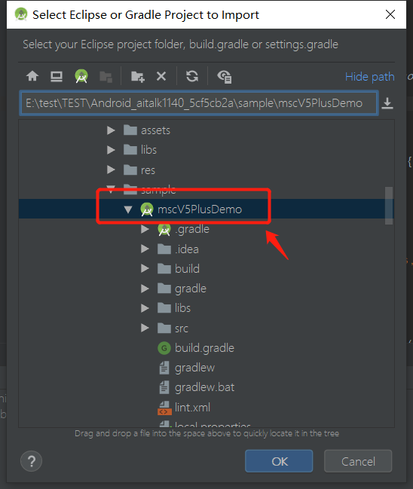Expand the res folder arrow
This screenshot has height=489, width=413.
[111, 170]
